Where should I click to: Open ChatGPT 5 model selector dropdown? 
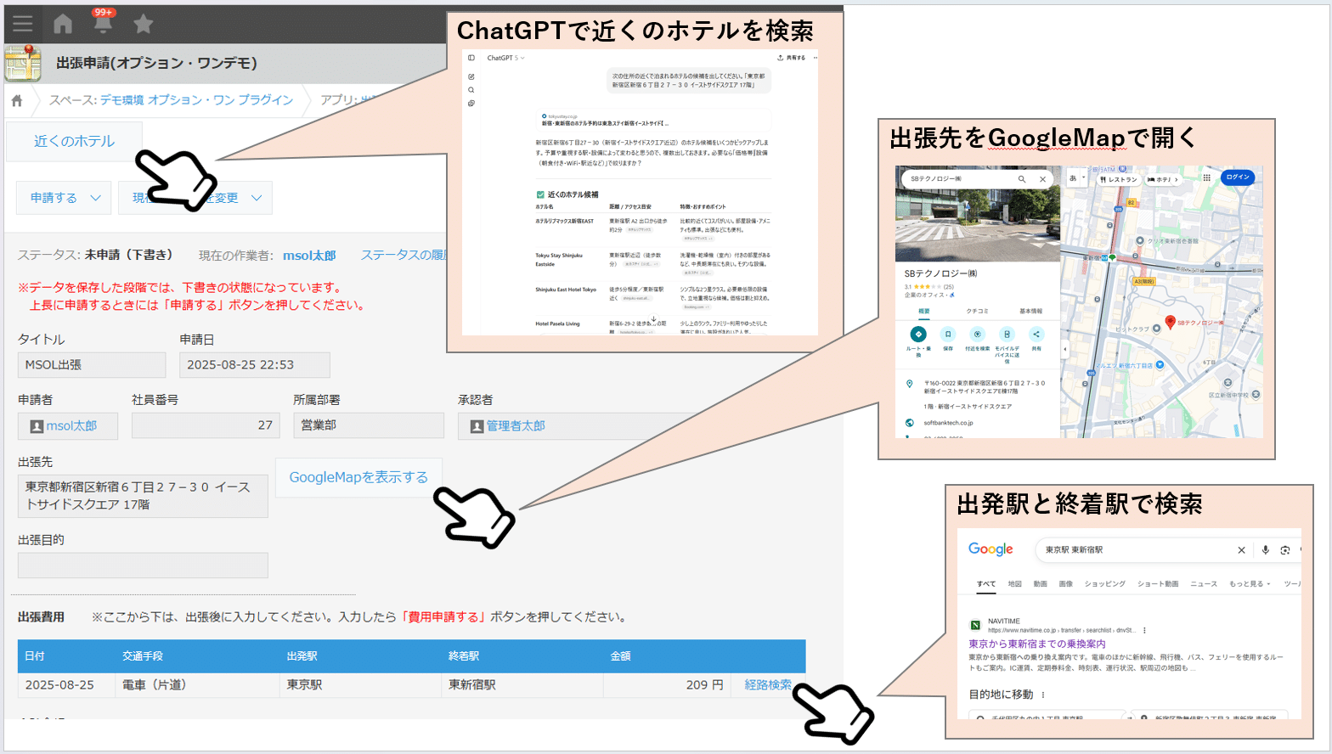pos(506,58)
